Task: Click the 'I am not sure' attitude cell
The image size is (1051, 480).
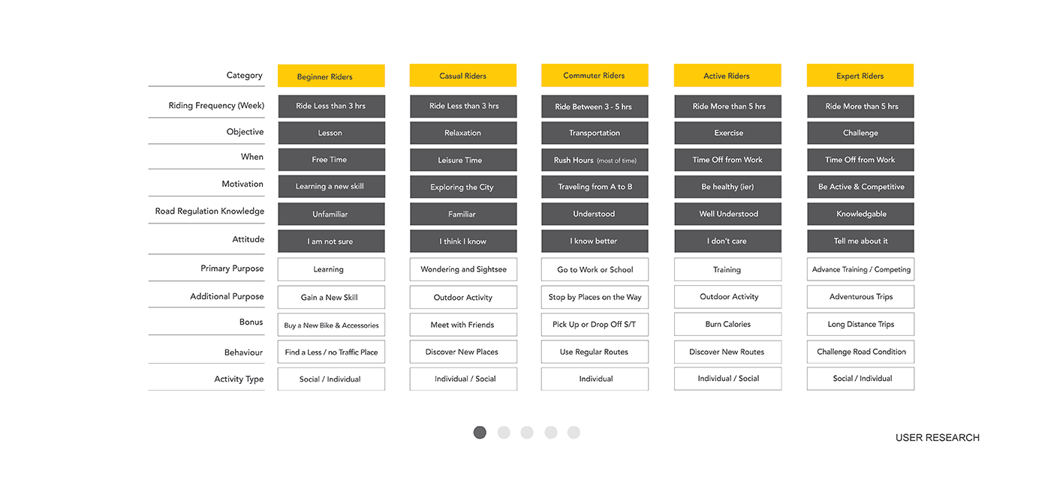Action: click(x=331, y=241)
